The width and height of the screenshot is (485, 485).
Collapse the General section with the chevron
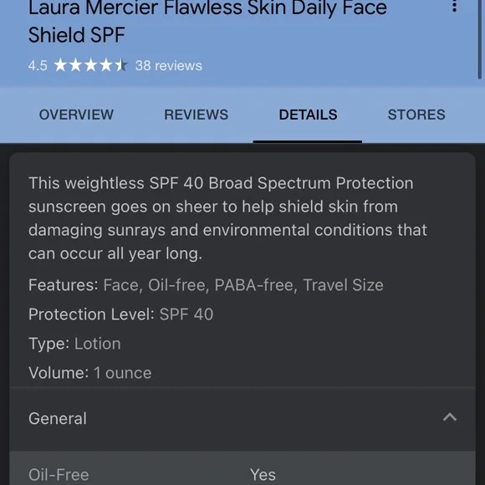pyautogui.click(x=449, y=417)
